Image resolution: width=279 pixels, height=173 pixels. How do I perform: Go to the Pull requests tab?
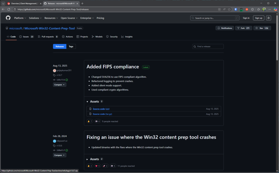coord(48,37)
